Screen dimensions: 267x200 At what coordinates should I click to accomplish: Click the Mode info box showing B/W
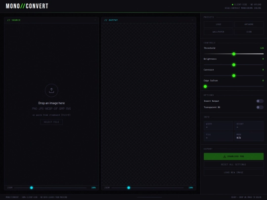click(249, 136)
